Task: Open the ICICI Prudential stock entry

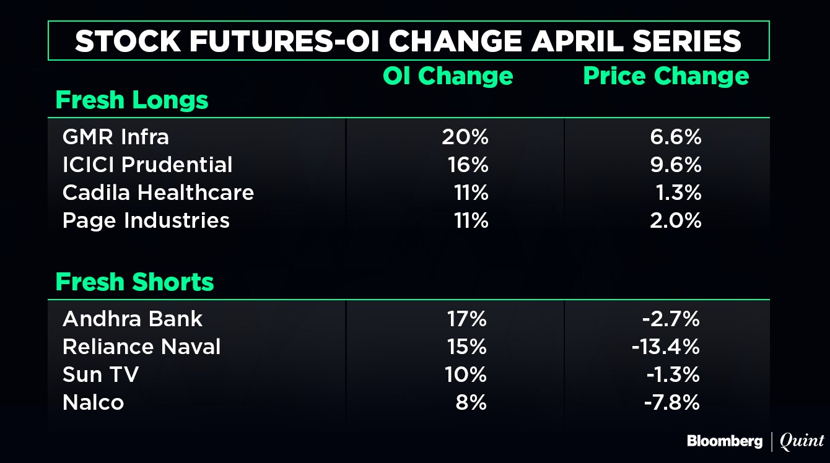Action: click(147, 165)
